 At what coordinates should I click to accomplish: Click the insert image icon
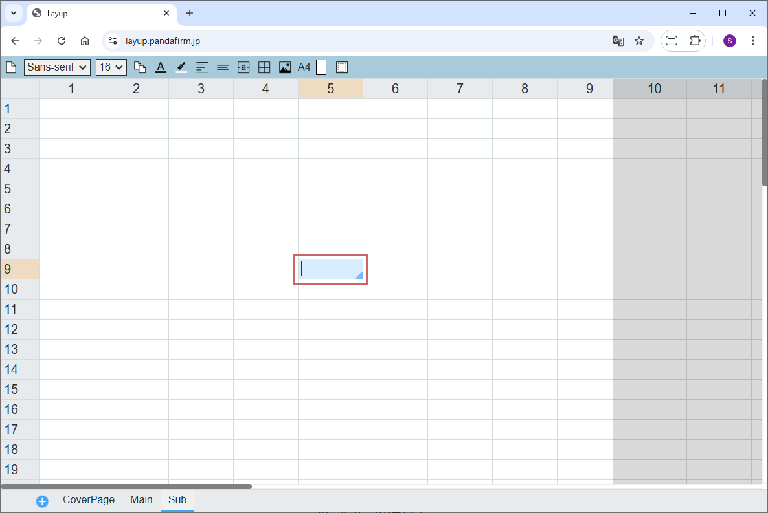tap(285, 67)
